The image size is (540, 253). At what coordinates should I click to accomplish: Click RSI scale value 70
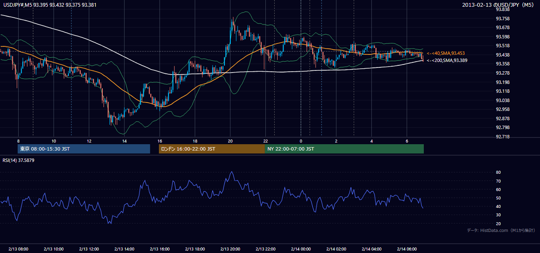point(498,181)
